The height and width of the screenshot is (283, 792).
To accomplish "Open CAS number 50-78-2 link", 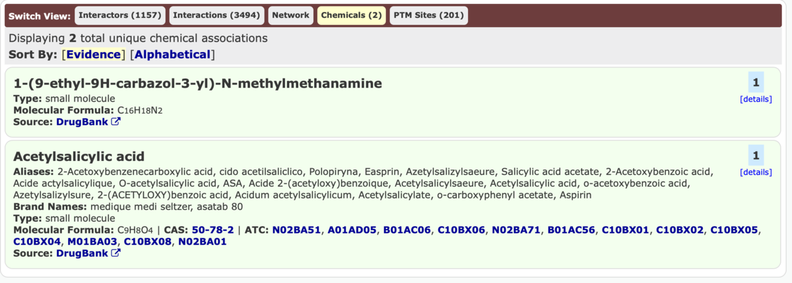I will (x=213, y=230).
